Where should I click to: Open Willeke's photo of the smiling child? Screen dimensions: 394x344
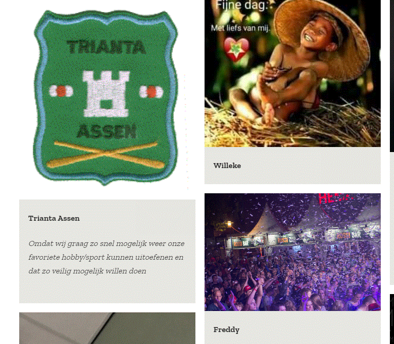coord(292,73)
